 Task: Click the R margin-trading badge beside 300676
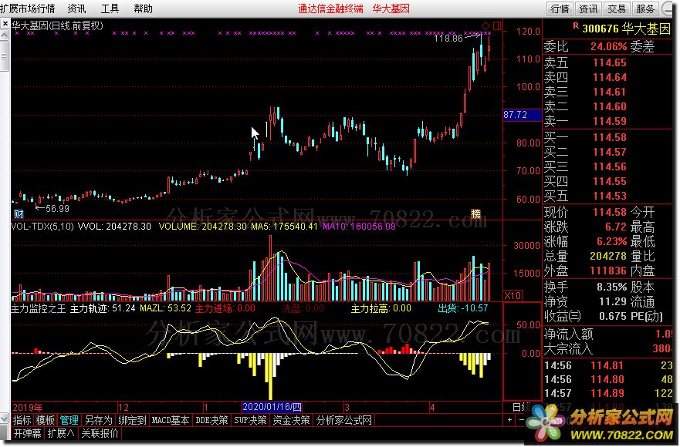click(576, 26)
